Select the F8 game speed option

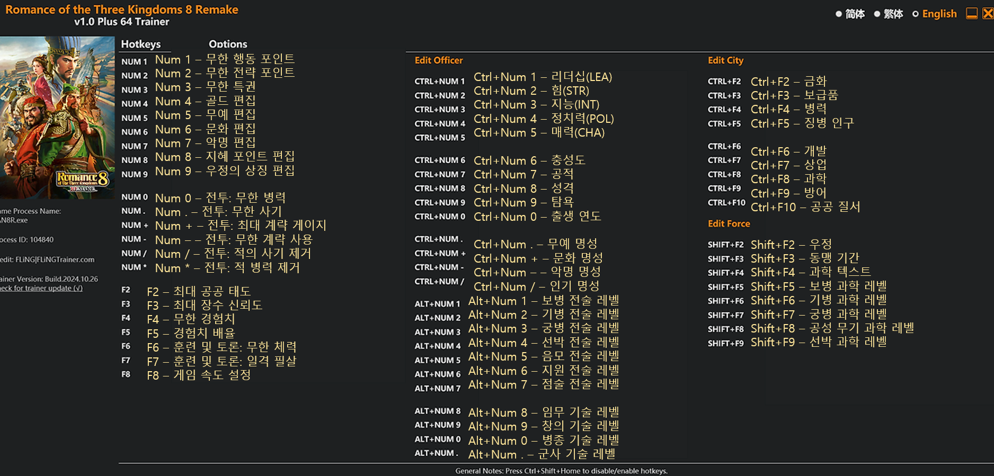(199, 375)
